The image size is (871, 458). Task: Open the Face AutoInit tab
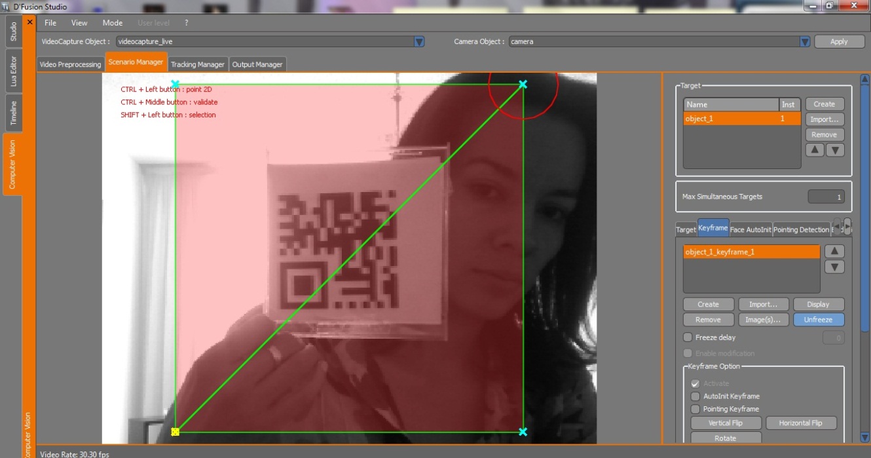(750, 230)
